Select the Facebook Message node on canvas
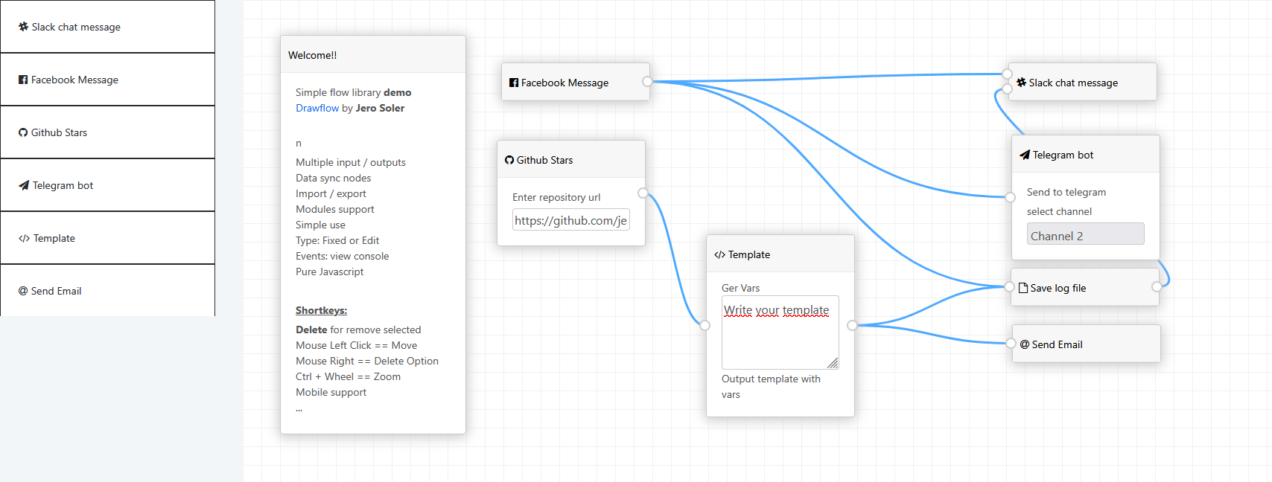The width and height of the screenshot is (1272, 482). [575, 82]
